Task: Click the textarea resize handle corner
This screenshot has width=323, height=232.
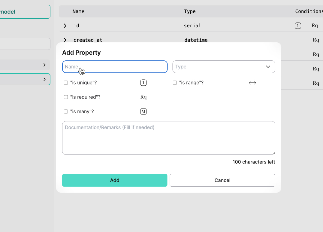Action: 273,153
